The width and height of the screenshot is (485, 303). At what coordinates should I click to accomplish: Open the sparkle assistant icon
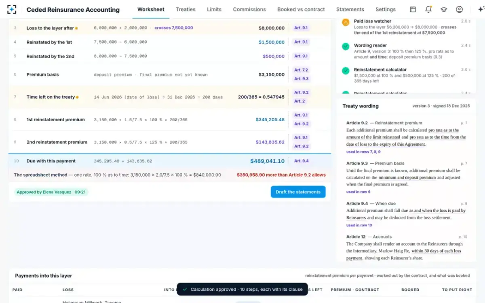point(481,9)
